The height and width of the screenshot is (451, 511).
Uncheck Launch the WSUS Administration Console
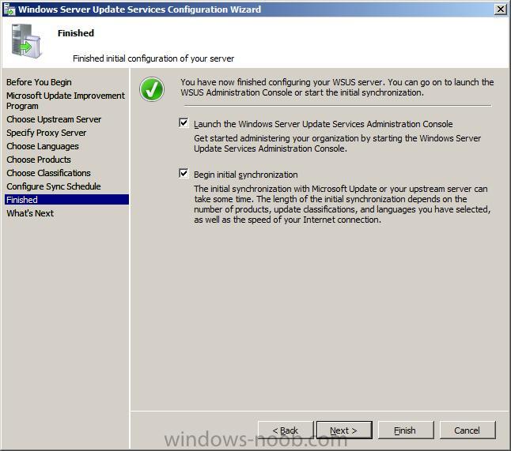184,123
